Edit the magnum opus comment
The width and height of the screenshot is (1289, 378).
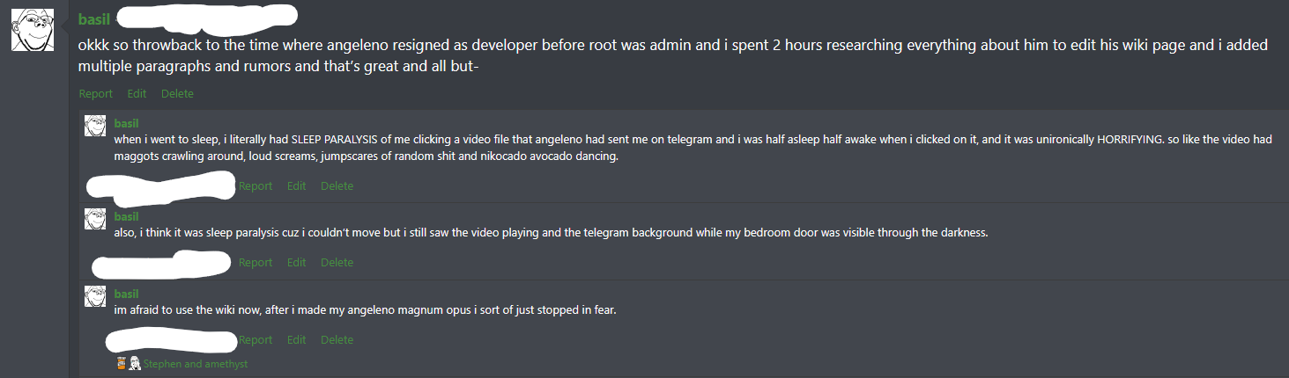click(x=296, y=340)
